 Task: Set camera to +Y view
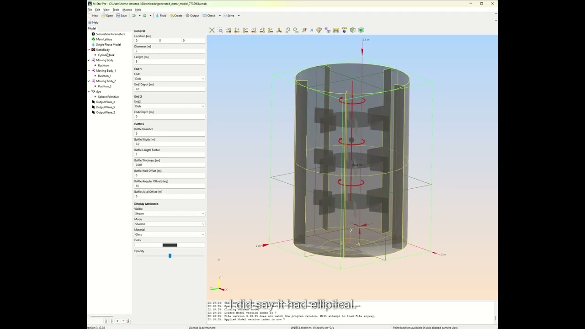[x=245, y=30]
